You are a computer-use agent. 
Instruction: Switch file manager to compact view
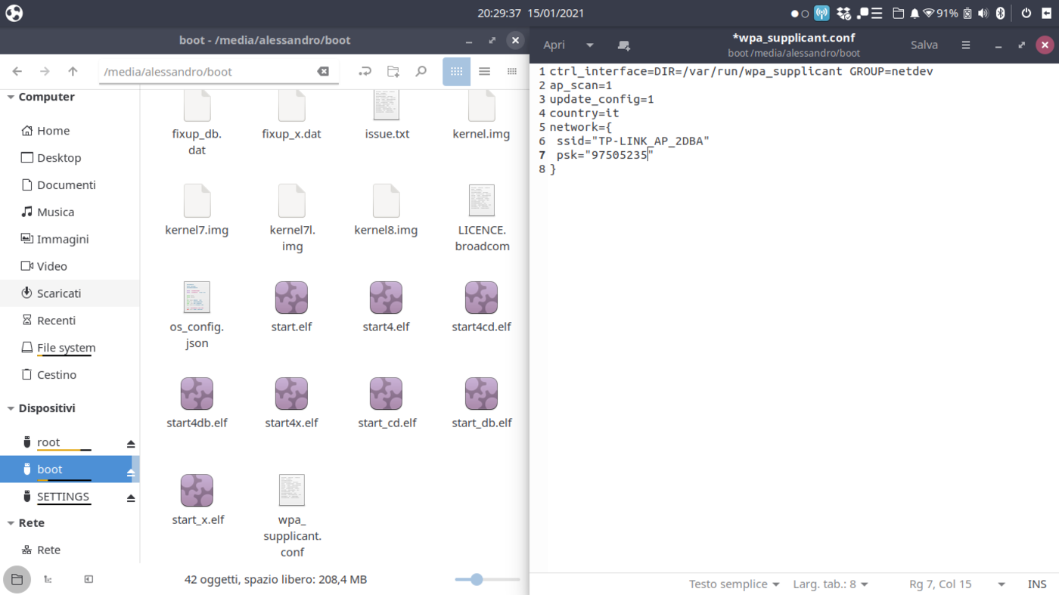tap(511, 71)
